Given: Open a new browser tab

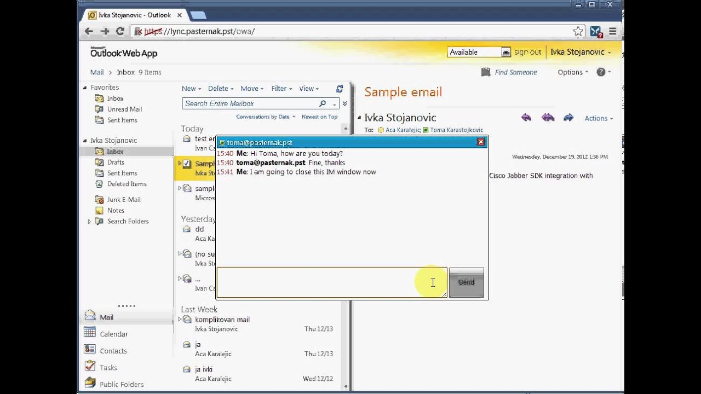Looking at the screenshot, I should tap(198, 15).
